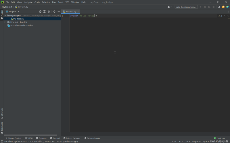Click the warning count indicator
The width and height of the screenshot is (230, 143).
tap(220, 16)
